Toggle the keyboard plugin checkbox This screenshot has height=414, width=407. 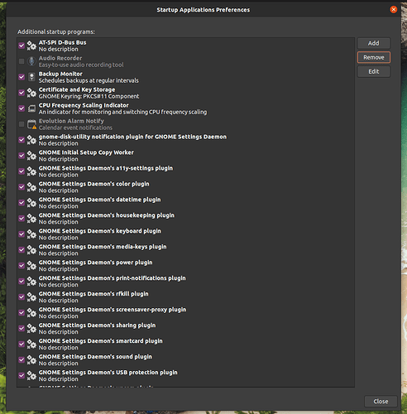[x=22, y=234]
